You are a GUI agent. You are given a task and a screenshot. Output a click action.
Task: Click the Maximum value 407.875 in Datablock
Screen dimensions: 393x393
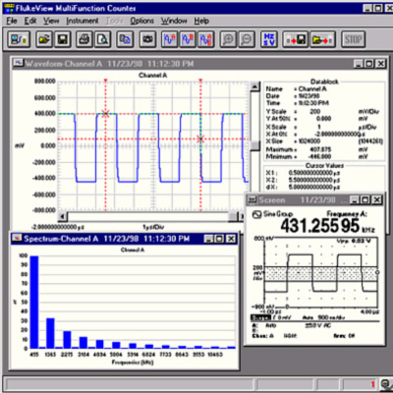pyautogui.click(x=320, y=149)
